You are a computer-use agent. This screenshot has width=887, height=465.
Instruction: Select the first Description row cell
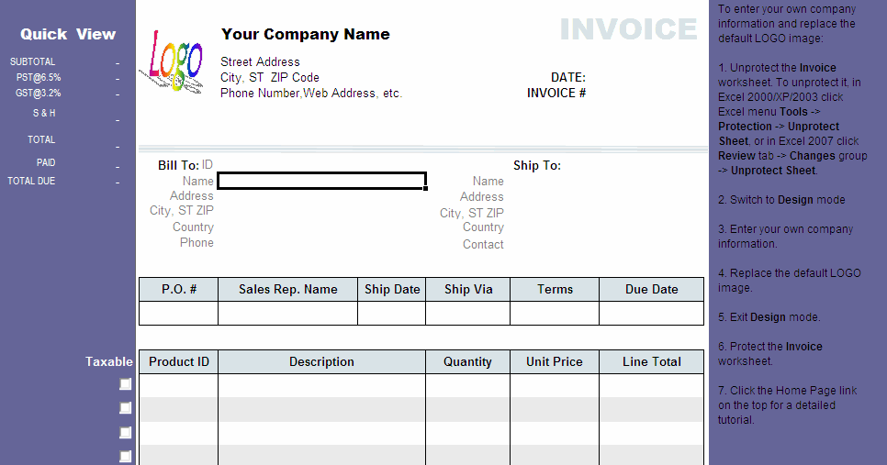coord(322,385)
